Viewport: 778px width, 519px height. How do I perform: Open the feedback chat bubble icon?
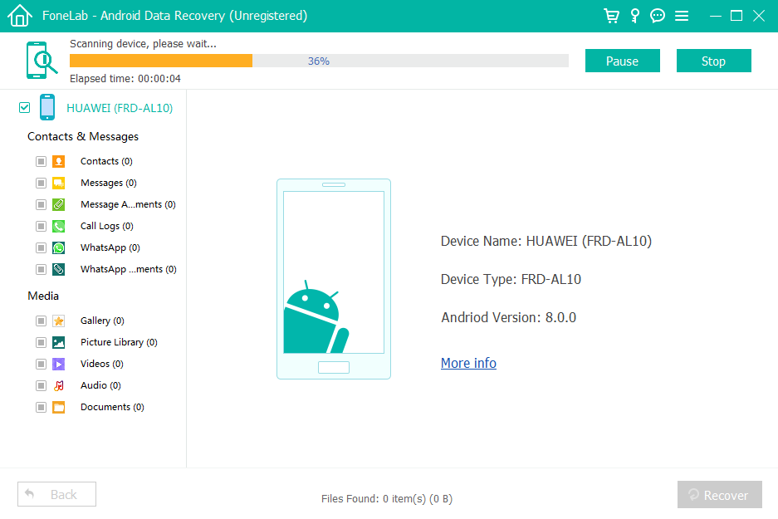[x=658, y=16]
